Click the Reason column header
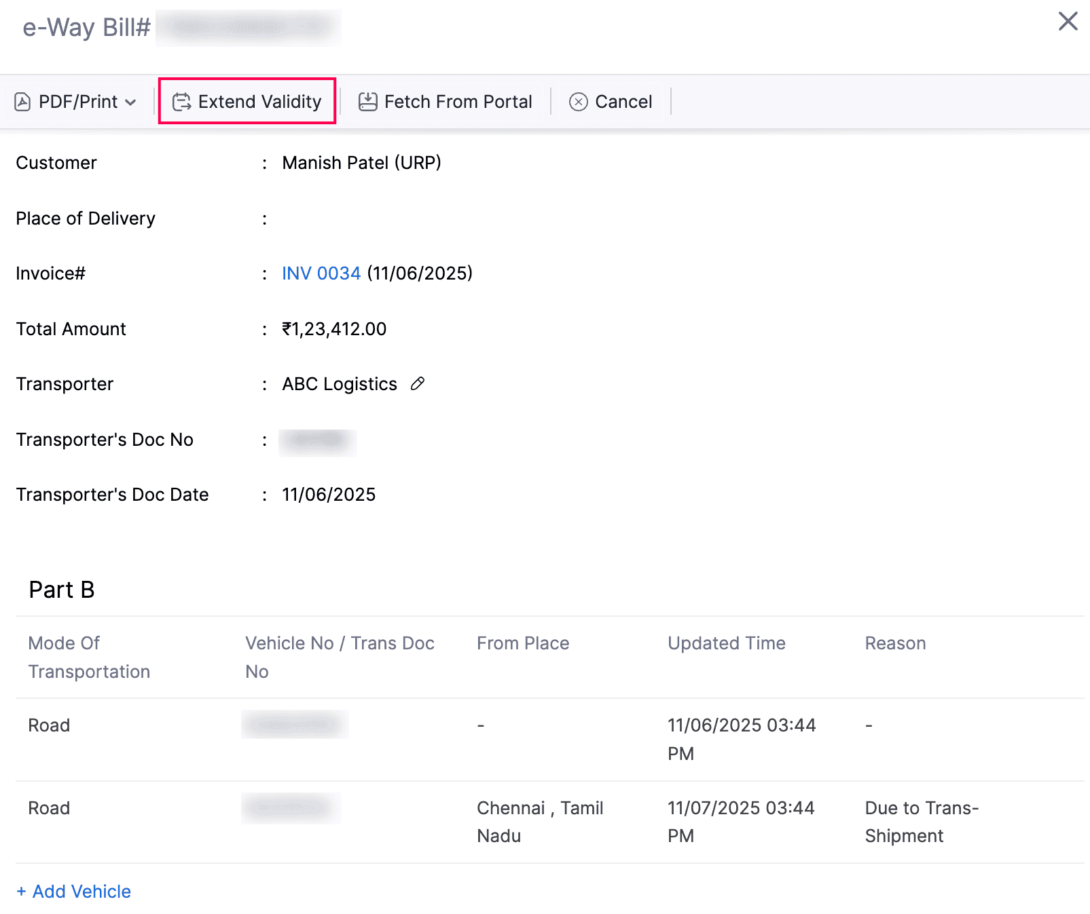This screenshot has width=1090, height=914. tap(894, 643)
